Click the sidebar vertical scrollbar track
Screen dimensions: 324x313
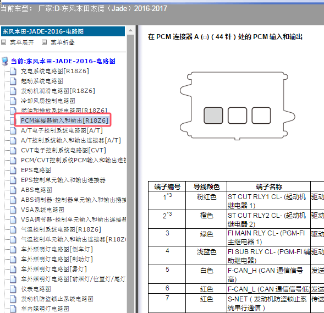[x=130, y=173]
